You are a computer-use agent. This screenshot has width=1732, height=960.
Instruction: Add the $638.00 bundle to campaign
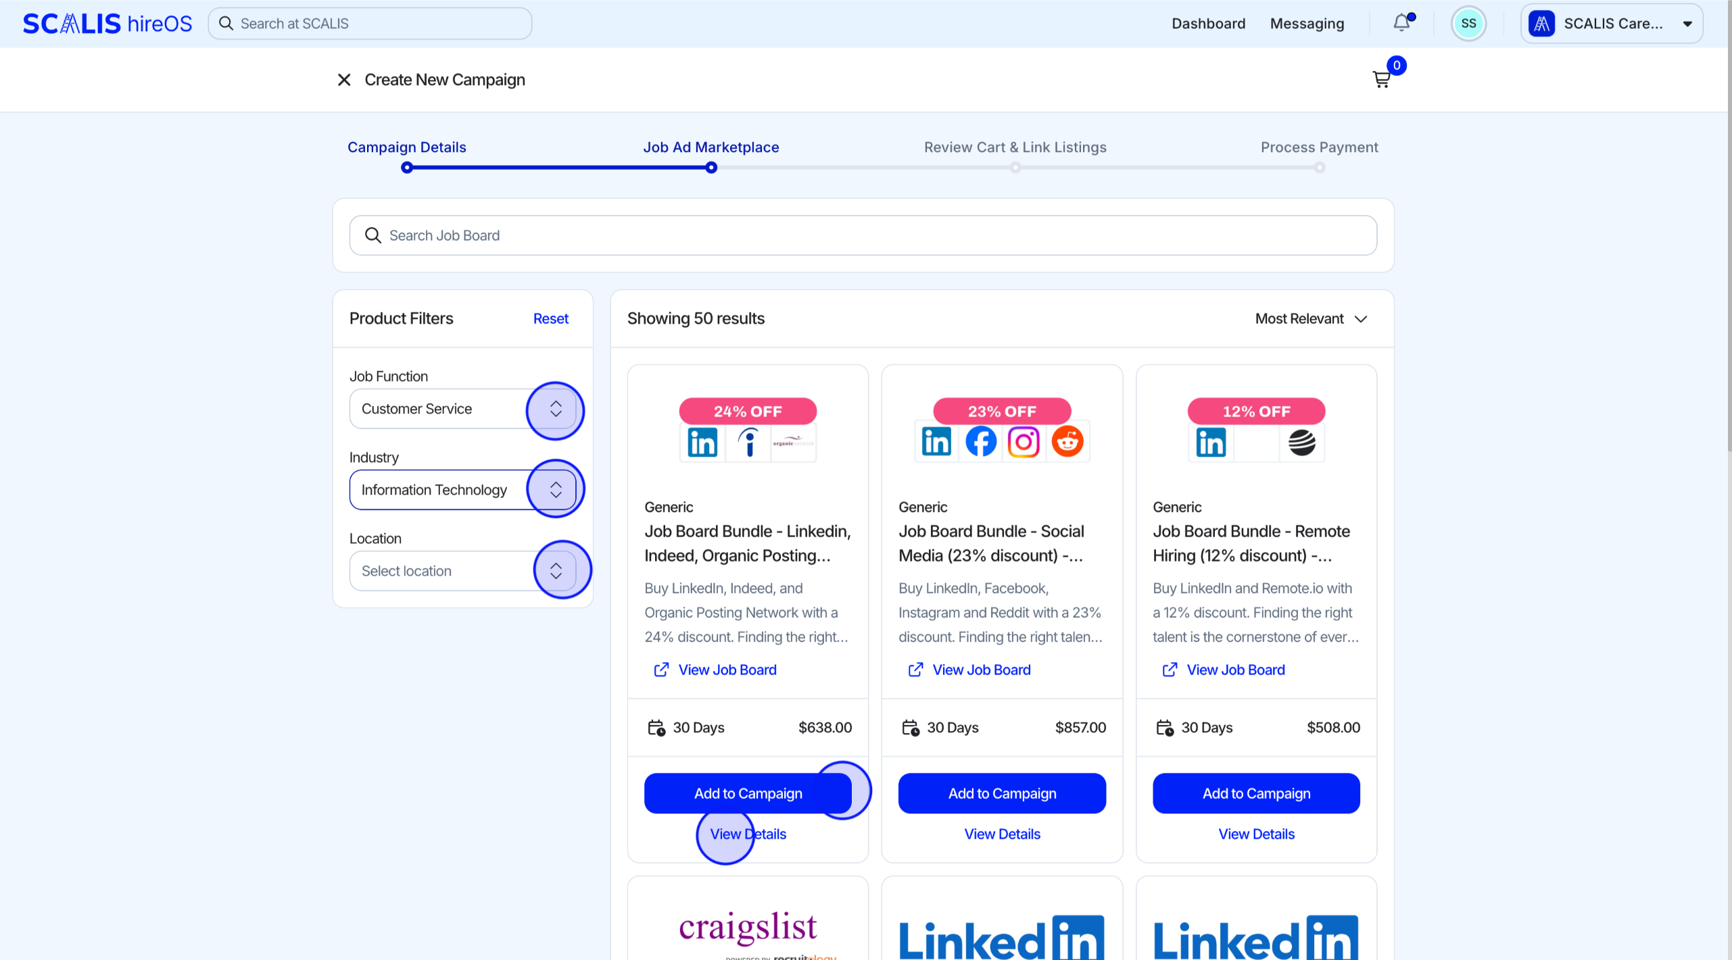(748, 793)
